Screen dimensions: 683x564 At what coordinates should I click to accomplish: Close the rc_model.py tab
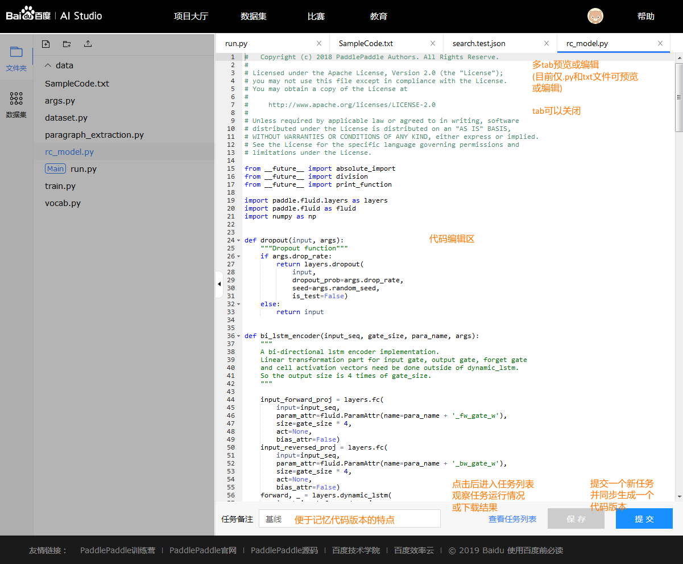[660, 43]
